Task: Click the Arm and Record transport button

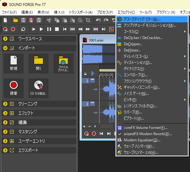Action: pos(5,29)
